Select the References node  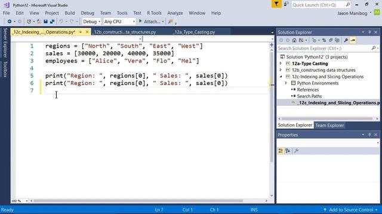[x=308, y=90]
